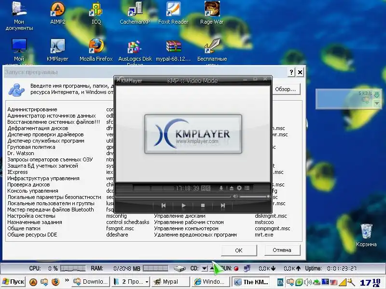Click KMPlayer eject/open file icon
This screenshot has width=386, height=289.
point(232,188)
